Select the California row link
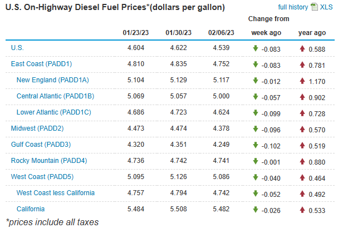This screenshot has height=238, width=343. 31,209
